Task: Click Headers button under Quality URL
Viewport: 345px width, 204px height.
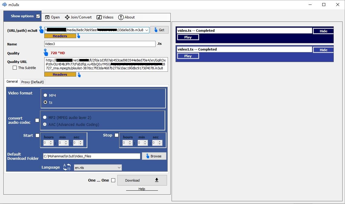Action: point(60,74)
